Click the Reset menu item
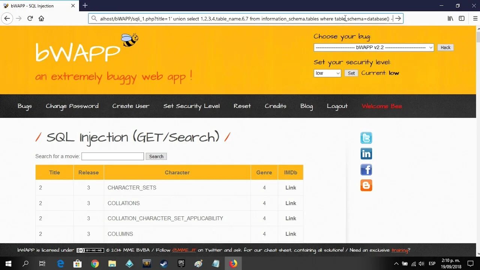Image resolution: width=480 pixels, height=270 pixels. [x=242, y=106]
